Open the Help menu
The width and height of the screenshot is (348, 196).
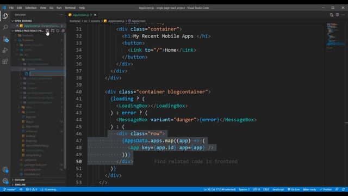(x=82, y=8)
